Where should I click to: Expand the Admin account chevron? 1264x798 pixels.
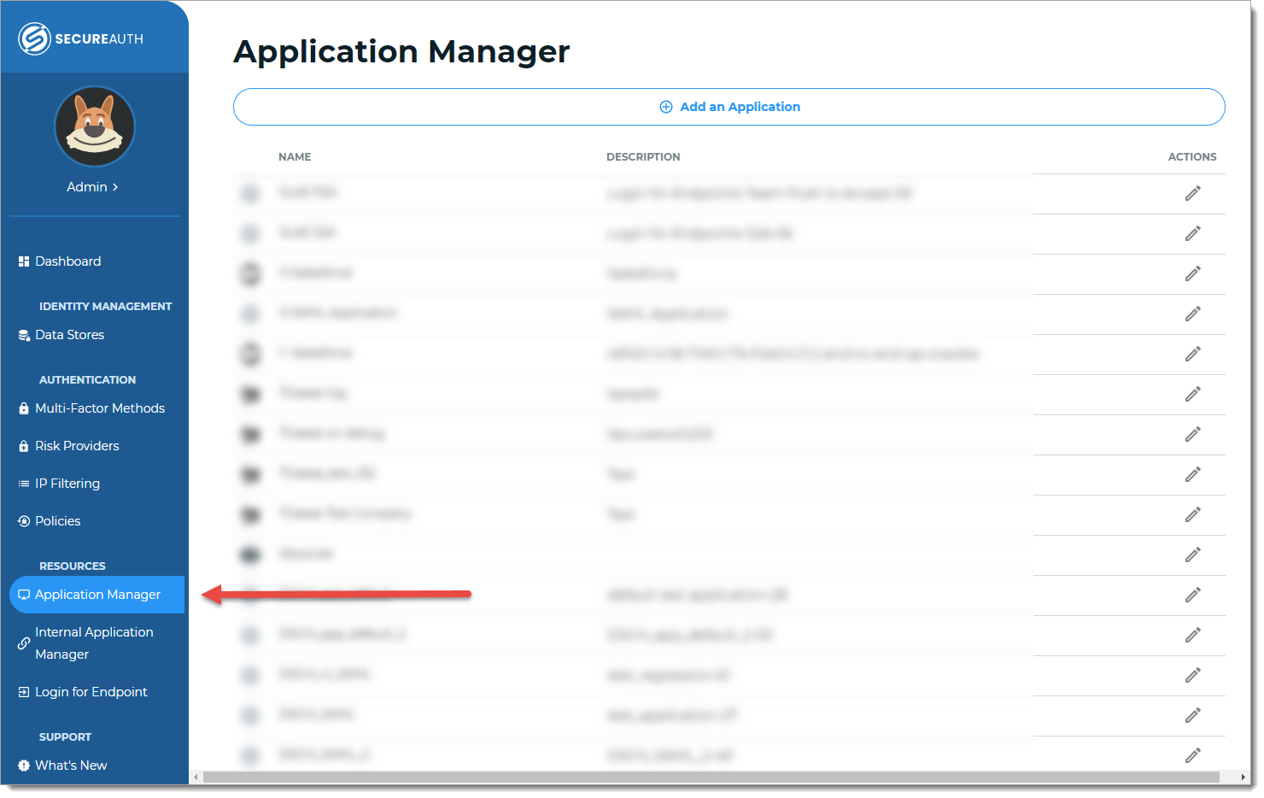click(x=114, y=187)
